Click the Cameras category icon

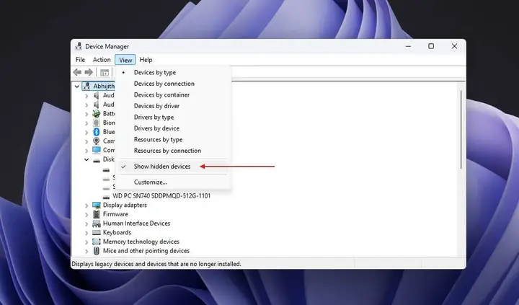tap(97, 141)
